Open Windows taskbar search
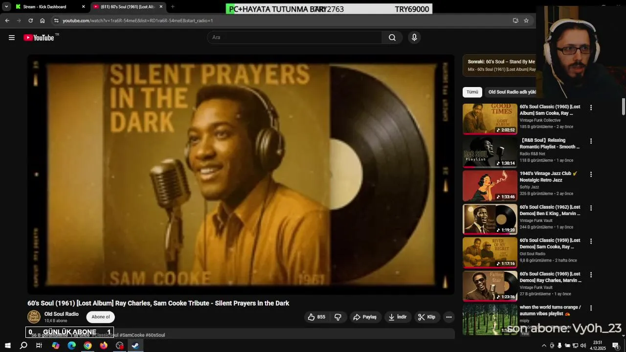 click(23, 346)
